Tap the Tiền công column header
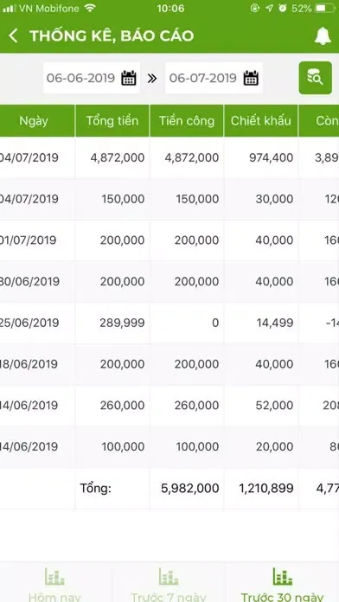This screenshot has height=602, width=339. pos(187,120)
